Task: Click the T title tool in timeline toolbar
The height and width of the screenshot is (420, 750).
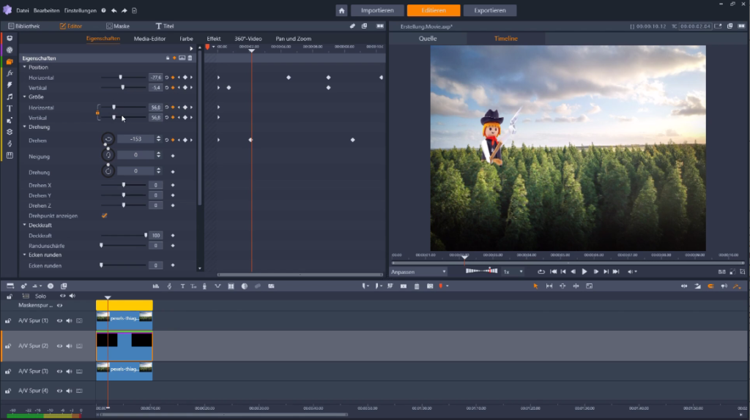Action: point(182,286)
